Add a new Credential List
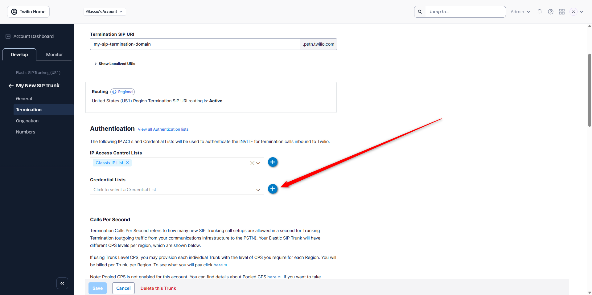The width and height of the screenshot is (592, 295). (273, 189)
